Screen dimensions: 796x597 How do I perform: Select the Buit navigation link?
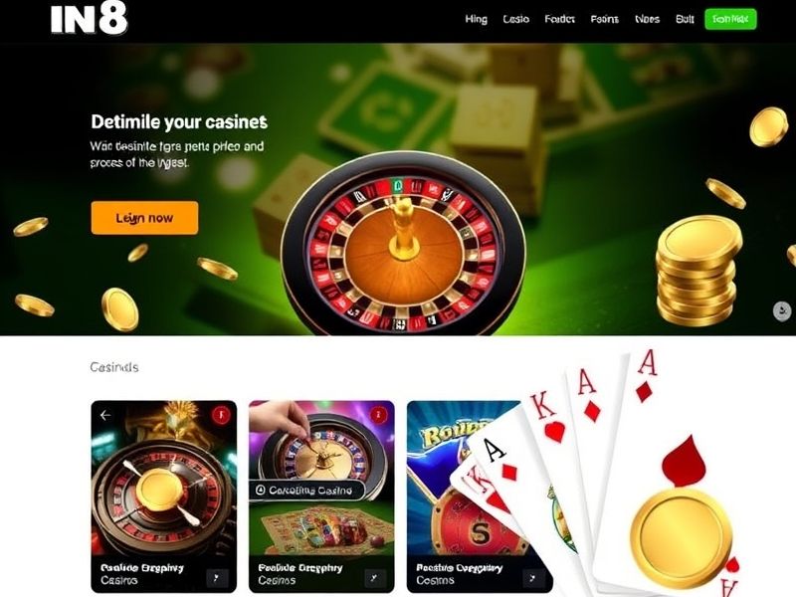[685, 19]
